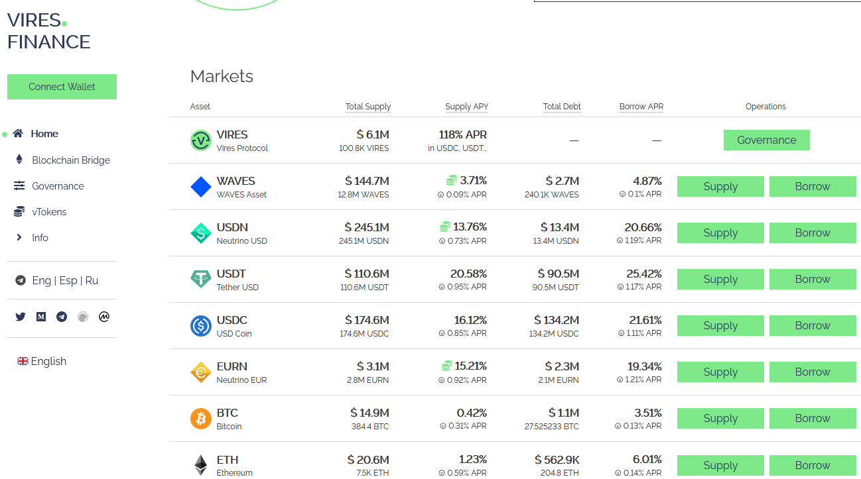Borrow EURN
The height and width of the screenshot is (479, 861).
point(813,372)
